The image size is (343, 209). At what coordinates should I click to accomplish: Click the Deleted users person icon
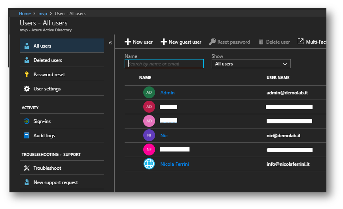click(27, 60)
